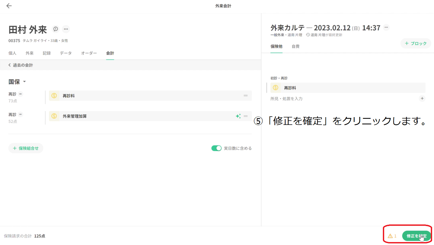Switch to the 個人 tab
Viewport: 434px width, 245px height.
pyautogui.click(x=12, y=53)
